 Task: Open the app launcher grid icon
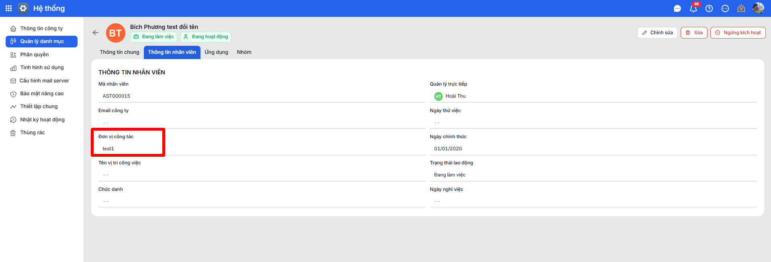click(x=8, y=8)
